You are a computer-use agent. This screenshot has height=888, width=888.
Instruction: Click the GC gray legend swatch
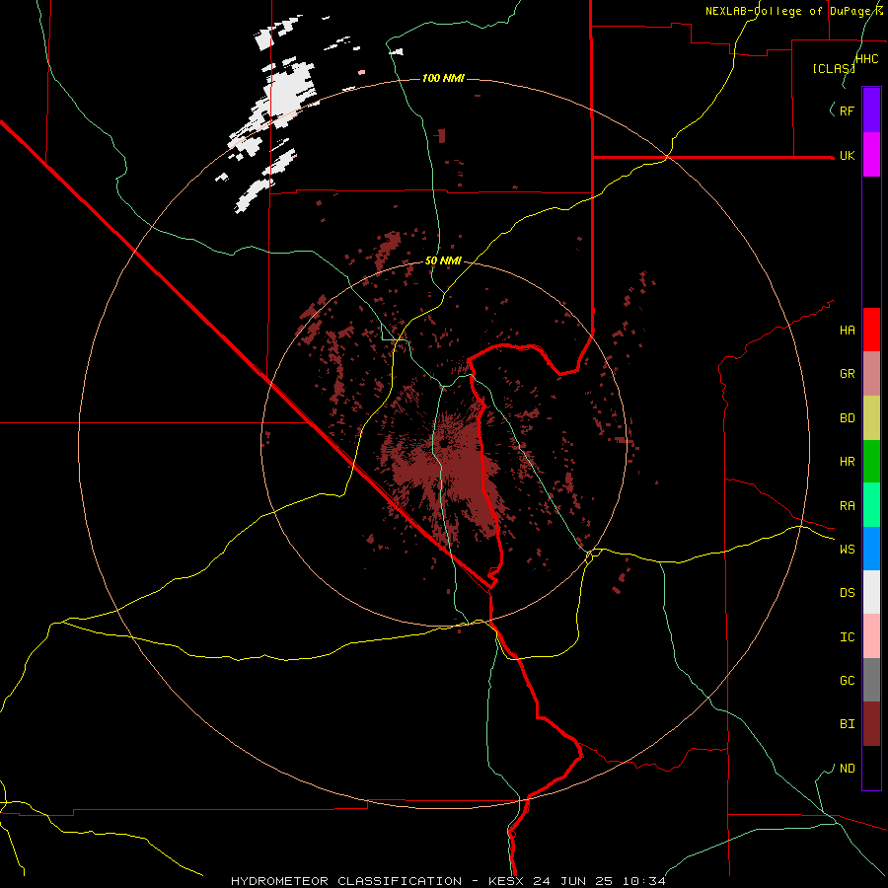click(871, 680)
